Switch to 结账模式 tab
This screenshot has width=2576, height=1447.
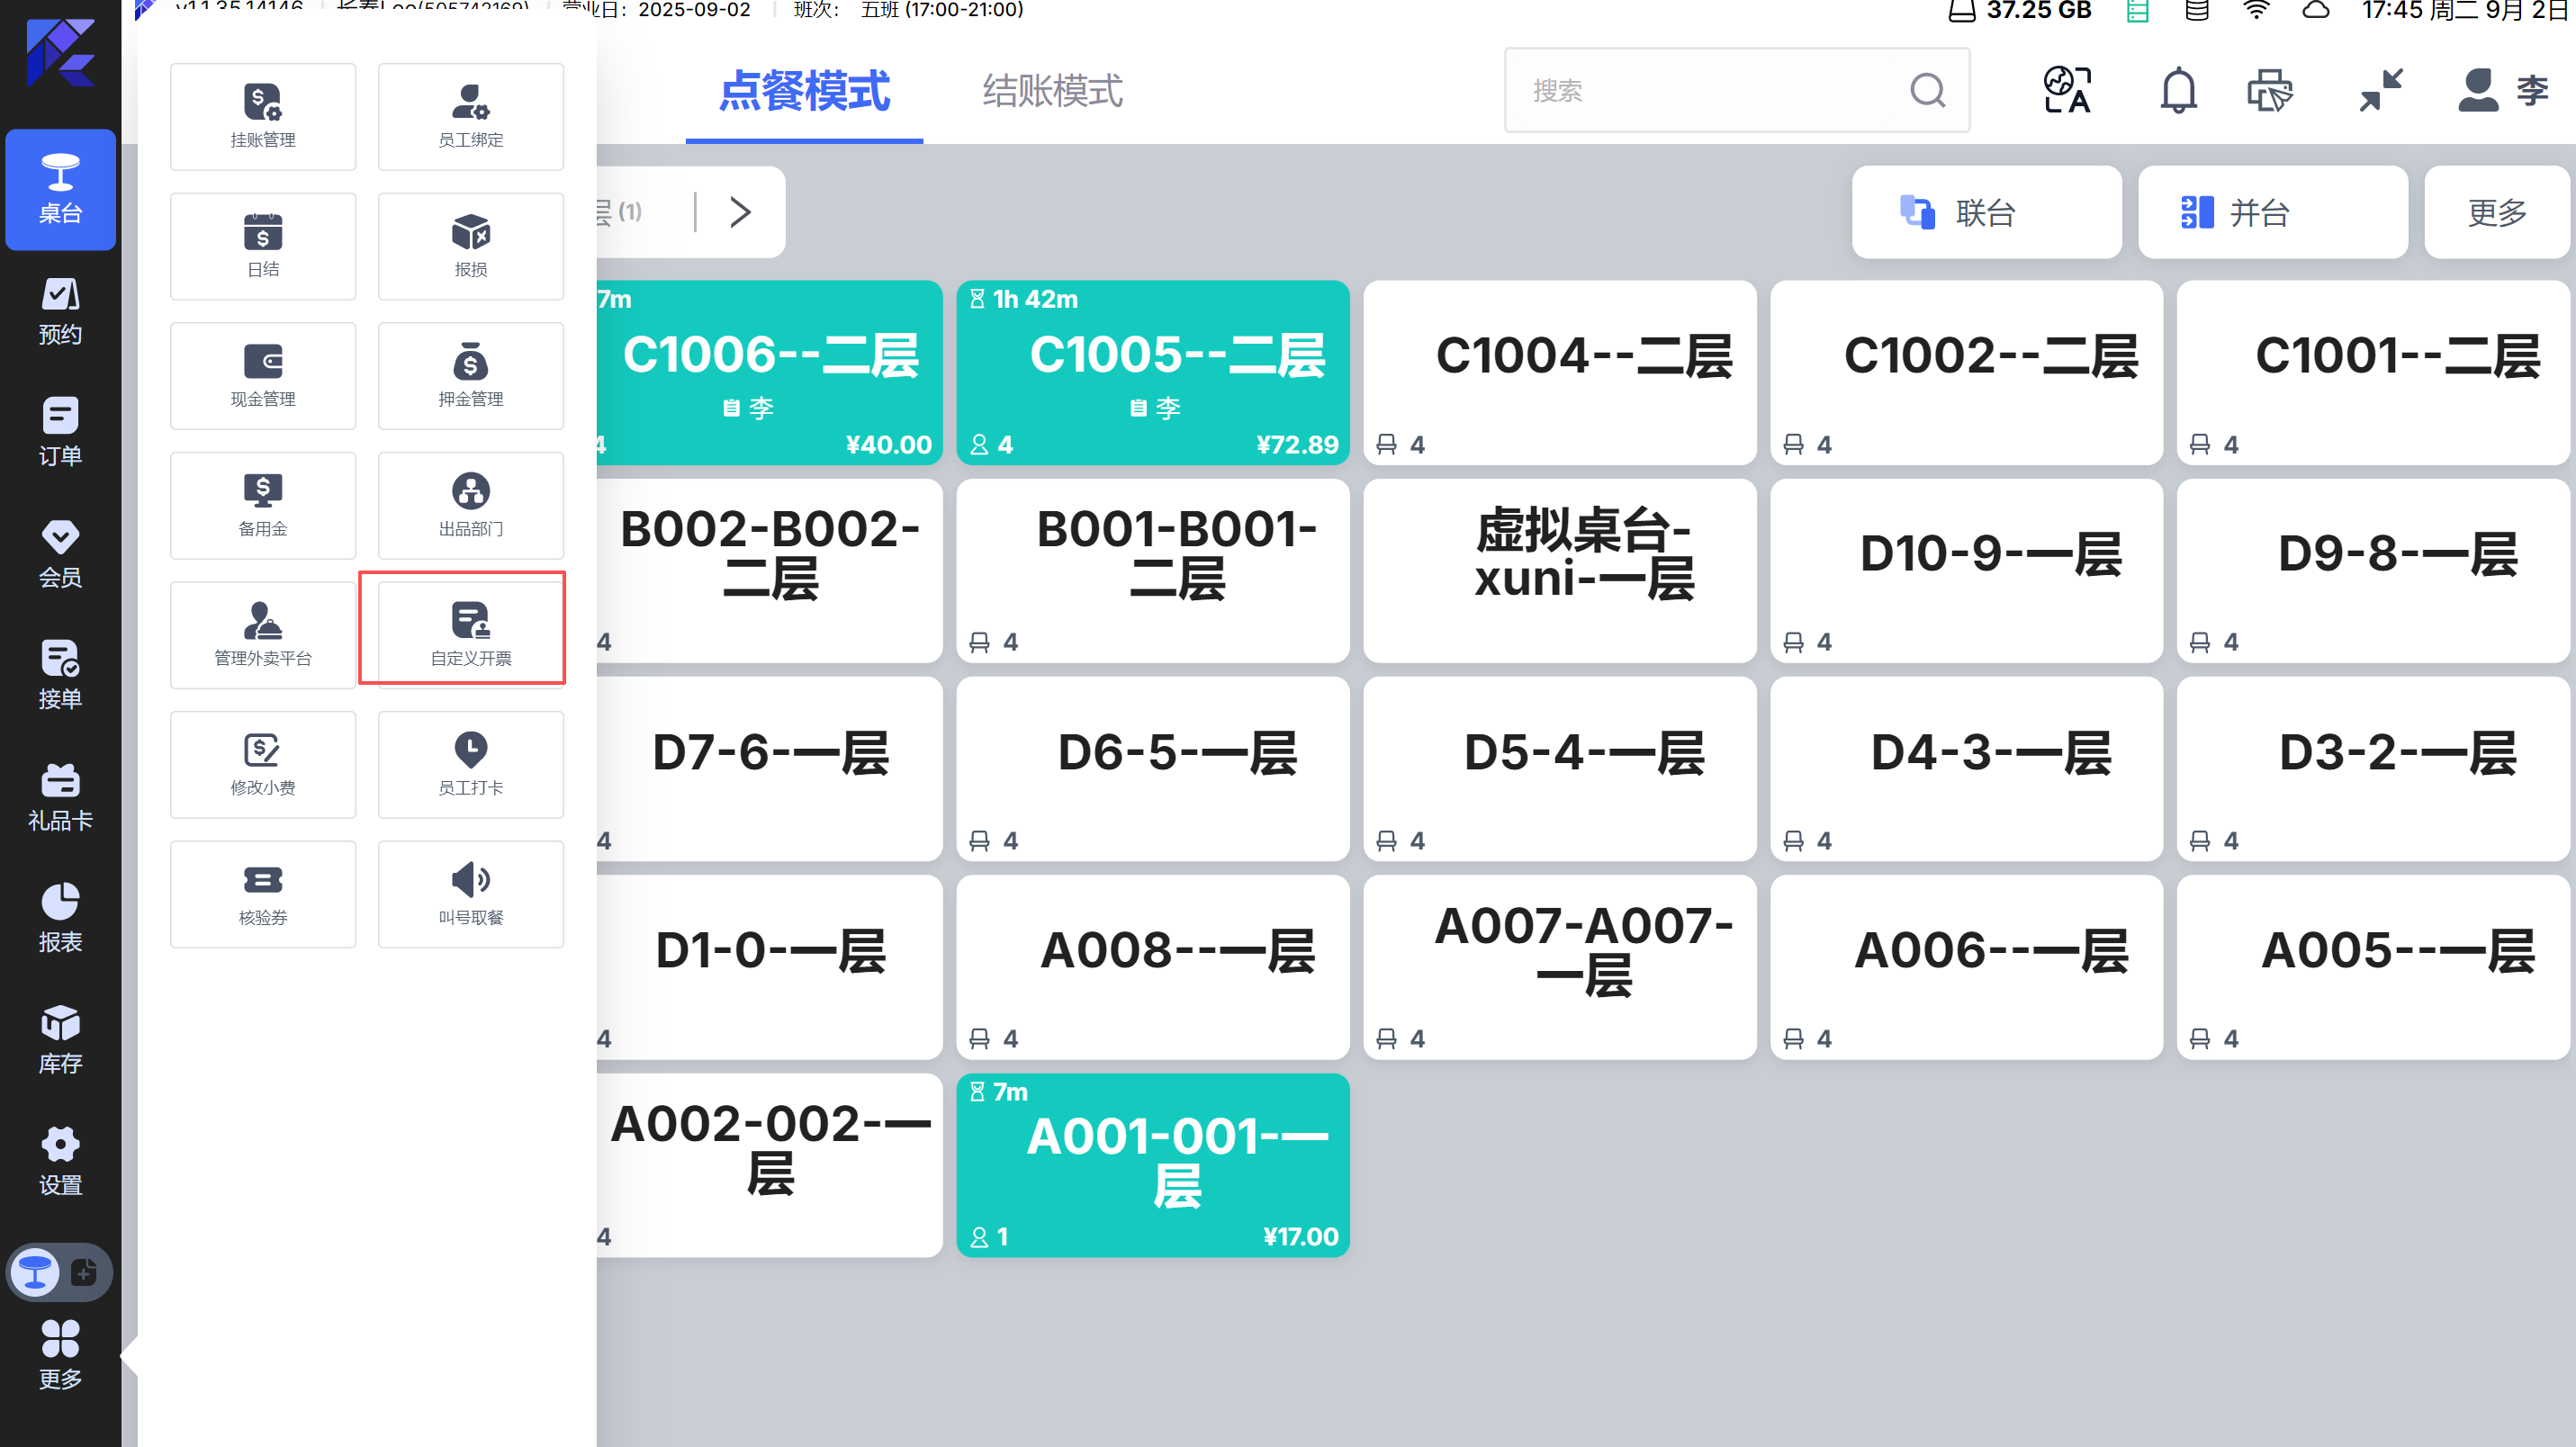pyautogui.click(x=1052, y=91)
